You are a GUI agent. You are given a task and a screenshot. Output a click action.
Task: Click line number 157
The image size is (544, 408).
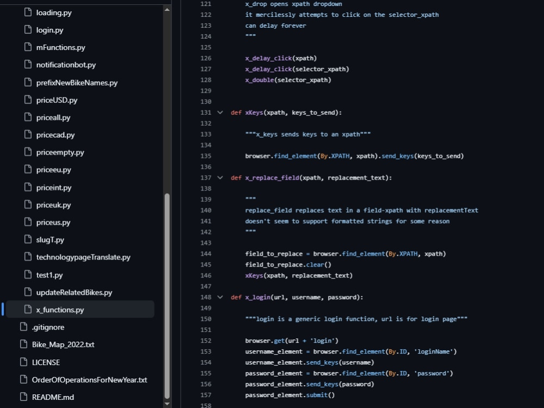pyautogui.click(x=206, y=395)
